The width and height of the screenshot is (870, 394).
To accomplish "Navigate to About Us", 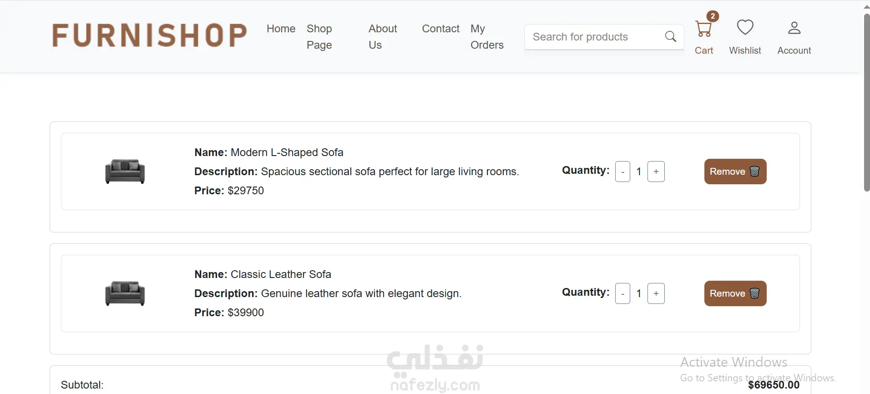I will 382,37.
